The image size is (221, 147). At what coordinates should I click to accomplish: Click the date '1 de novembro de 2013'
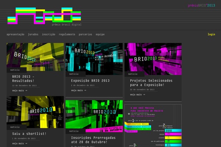point(24,139)
